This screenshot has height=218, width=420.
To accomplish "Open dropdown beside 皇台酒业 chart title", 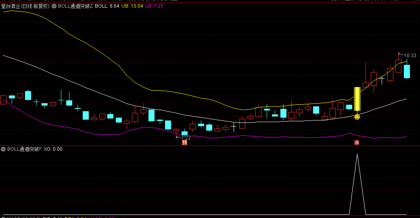I will click(54, 6).
